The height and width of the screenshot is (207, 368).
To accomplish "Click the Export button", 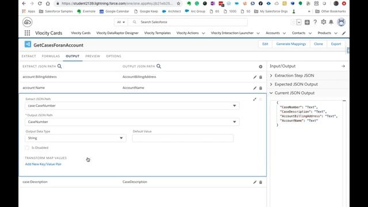I will tap(336, 44).
